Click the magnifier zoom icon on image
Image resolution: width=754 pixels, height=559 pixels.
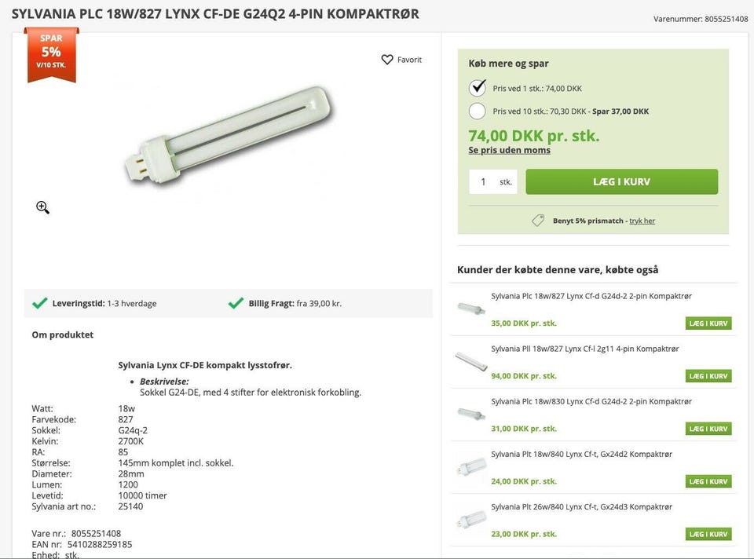[42, 207]
